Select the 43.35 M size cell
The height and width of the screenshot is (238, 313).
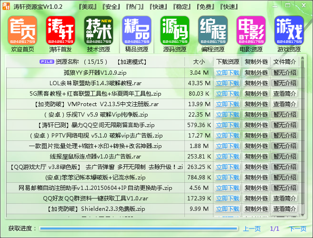[x=199, y=83]
